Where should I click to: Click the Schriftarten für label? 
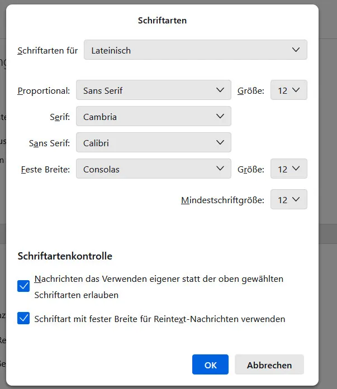coord(48,51)
